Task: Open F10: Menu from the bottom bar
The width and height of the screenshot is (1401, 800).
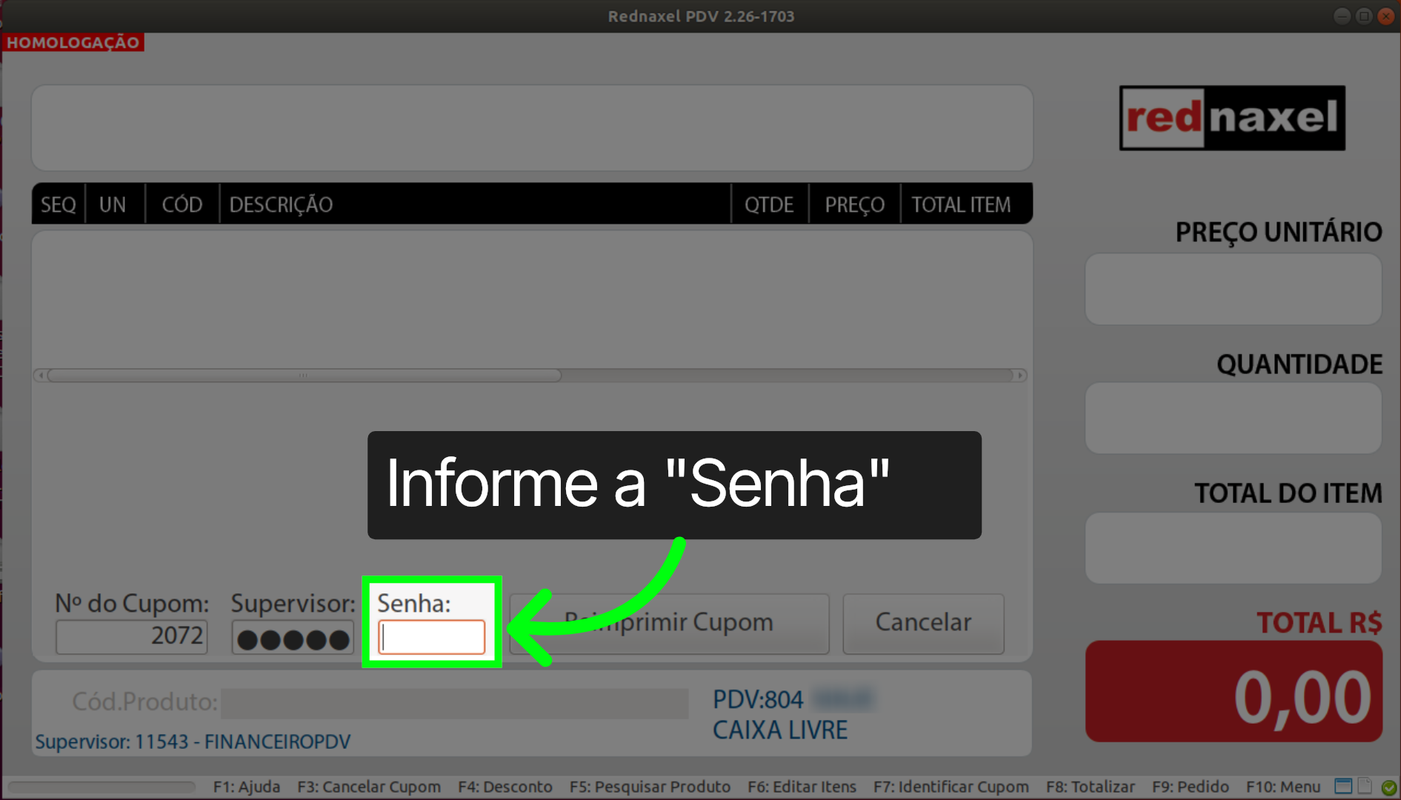Action: pos(1283,787)
